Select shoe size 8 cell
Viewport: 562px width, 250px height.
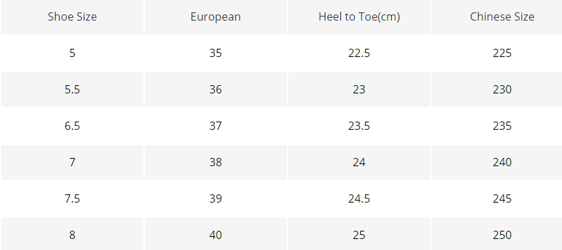tap(72, 235)
